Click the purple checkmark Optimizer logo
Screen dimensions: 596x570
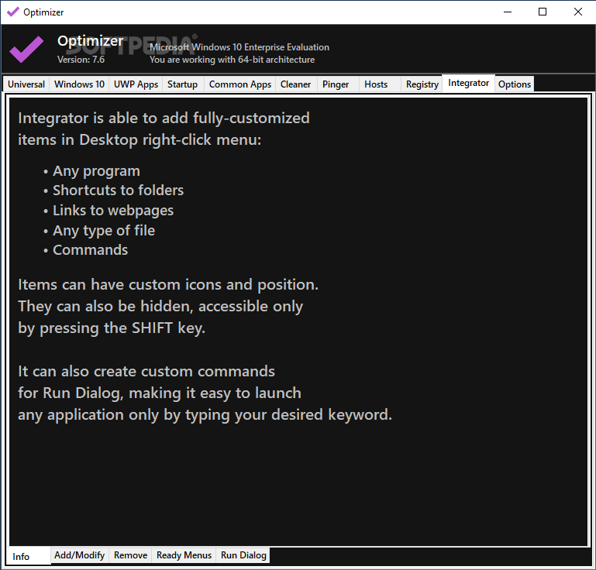(26, 50)
